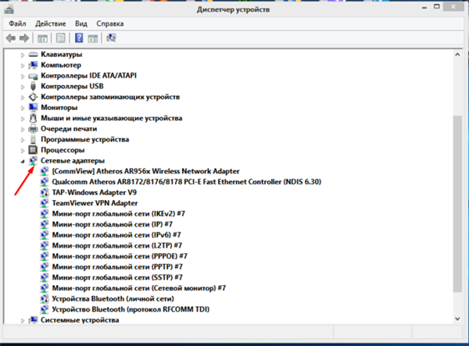Screen dimensions: 469x346
Task: Click the show console tree toolbar icon
Action: pyautogui.click(x=42, y=38)
